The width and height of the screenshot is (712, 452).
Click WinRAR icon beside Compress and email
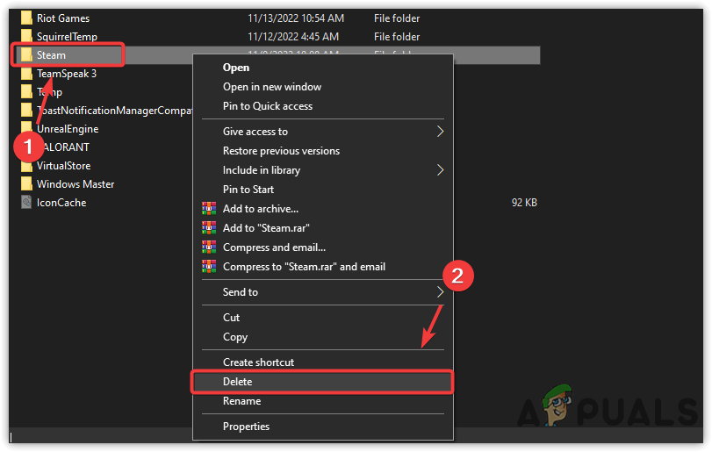point(209,248)
